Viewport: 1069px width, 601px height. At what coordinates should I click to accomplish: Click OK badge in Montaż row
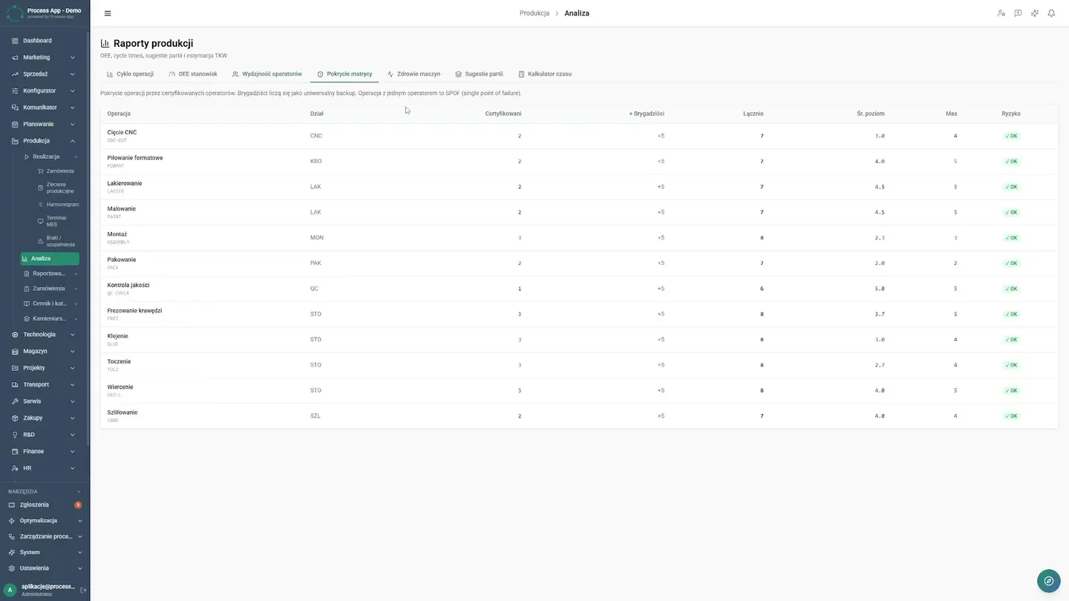(1011, 238)
